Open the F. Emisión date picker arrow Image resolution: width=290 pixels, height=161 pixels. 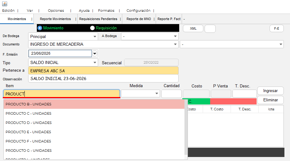[95, 53]
